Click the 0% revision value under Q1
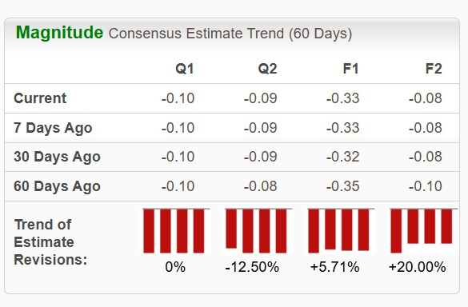Viewport: 468px width, 307px height. (175, 267)
